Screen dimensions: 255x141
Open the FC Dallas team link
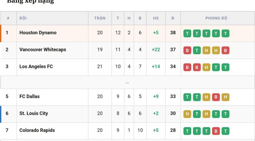point(30,97)
